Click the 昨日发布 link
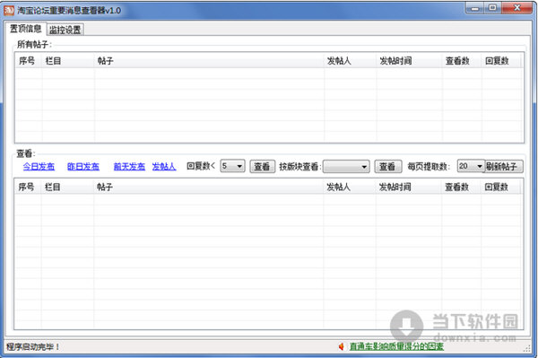Image resolution: width=538 pixels, height=358 pixels. pyautogui.click(x=83, y=167)
